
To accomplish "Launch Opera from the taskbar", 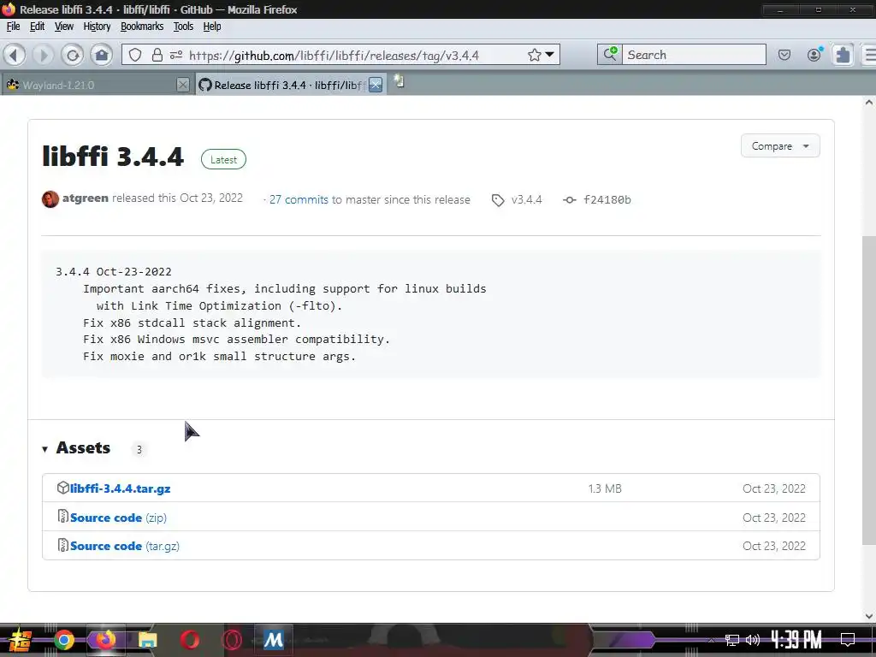I will point(189,640).
